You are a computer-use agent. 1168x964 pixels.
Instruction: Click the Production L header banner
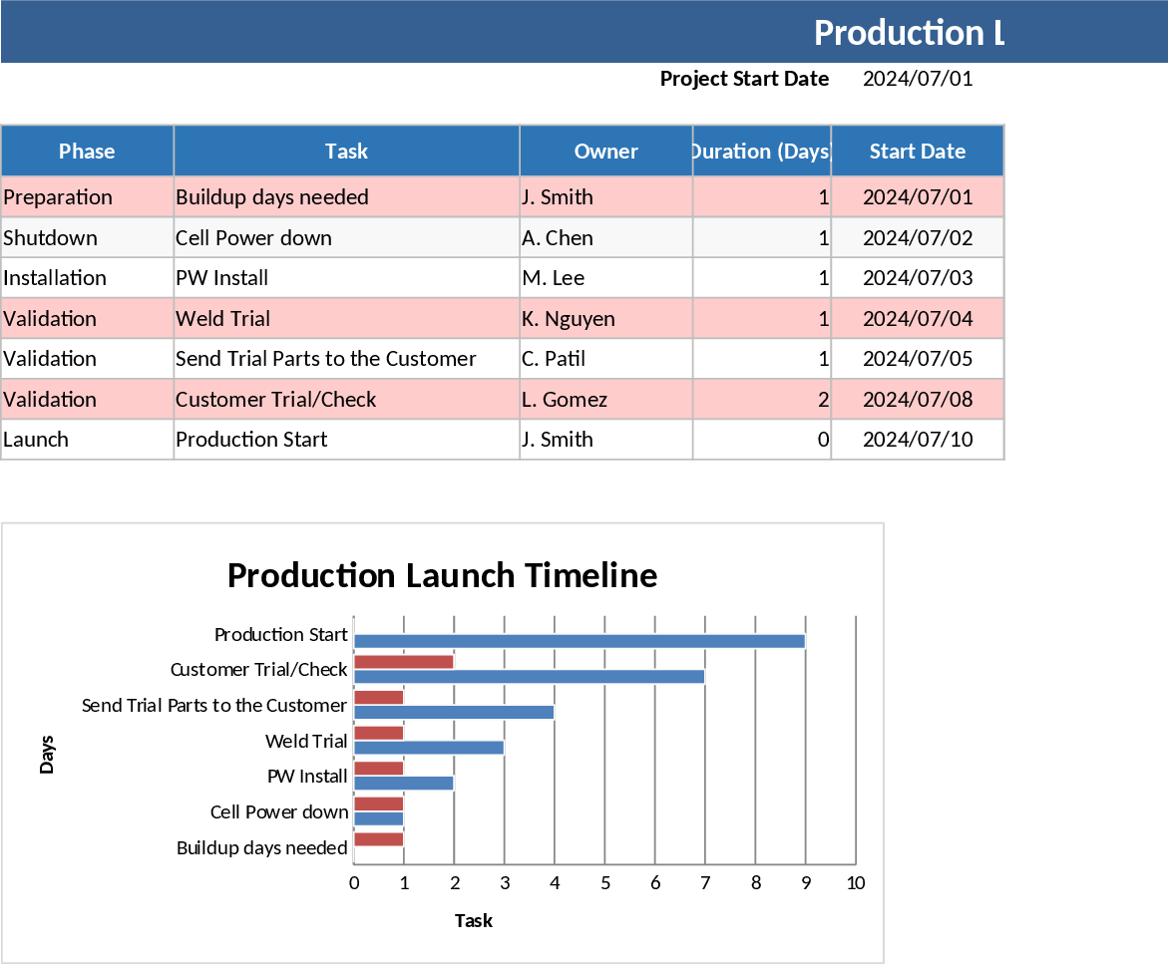click(910, 32)
